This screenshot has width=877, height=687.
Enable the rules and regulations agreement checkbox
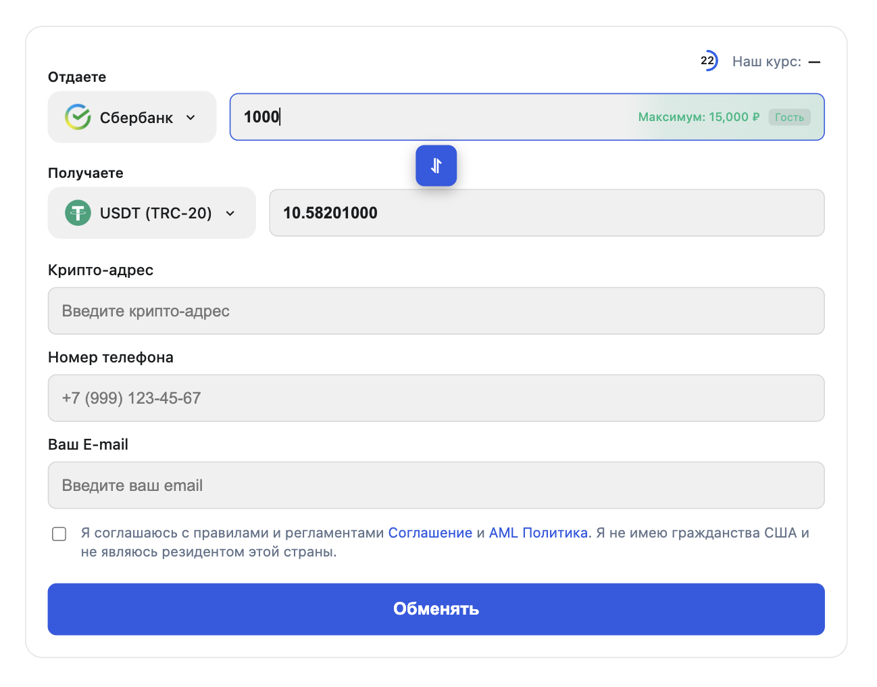click(x=59, y=534)
